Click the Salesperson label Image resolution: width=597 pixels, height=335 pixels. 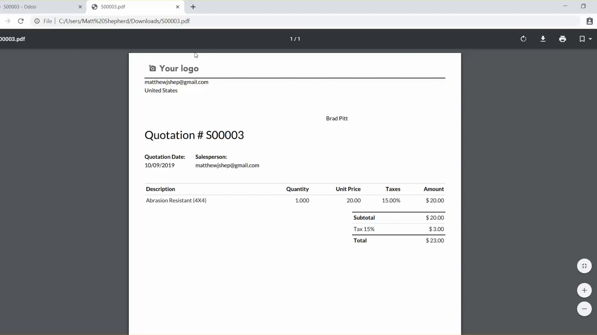tap(211, 157)
